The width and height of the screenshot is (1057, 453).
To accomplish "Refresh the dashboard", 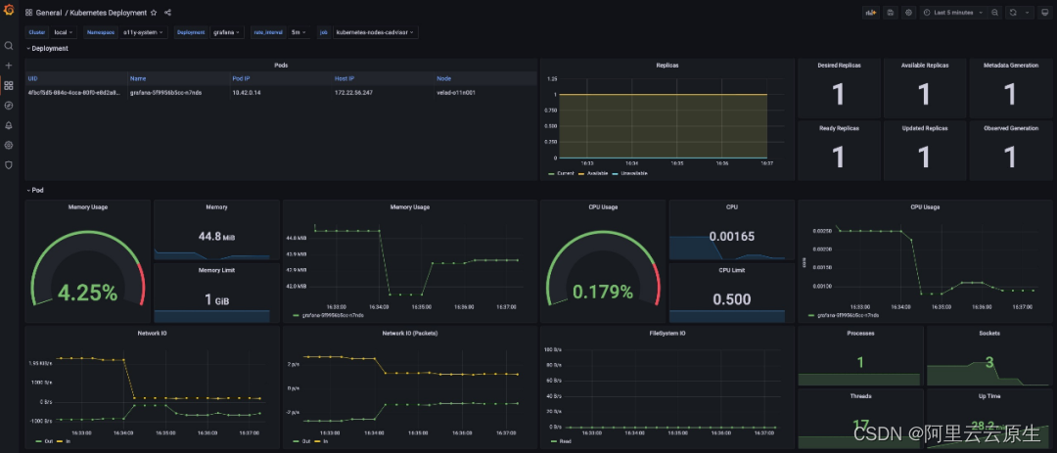I will point(1013,12).
